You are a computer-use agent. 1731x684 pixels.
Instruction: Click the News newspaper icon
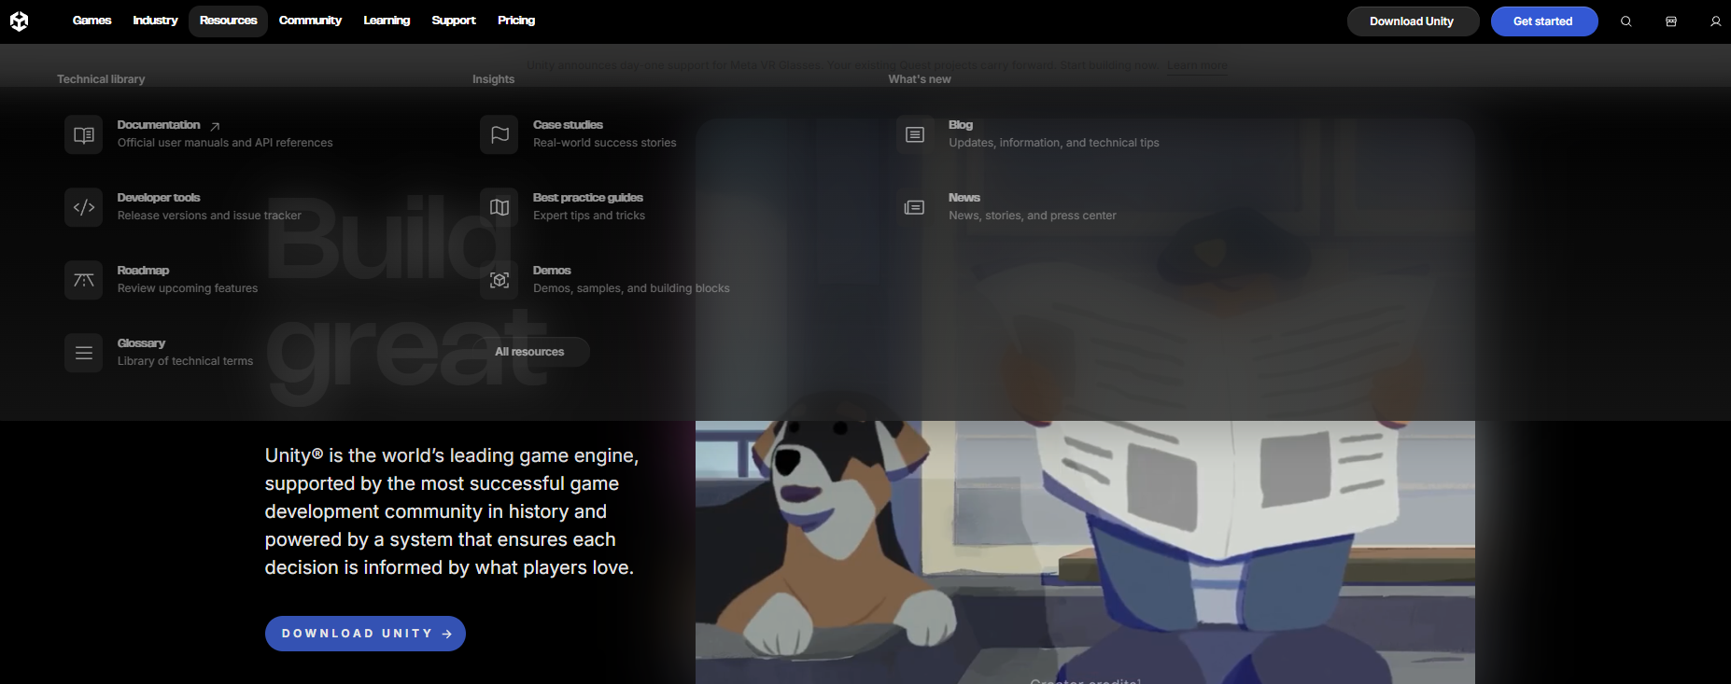point(915,207)
